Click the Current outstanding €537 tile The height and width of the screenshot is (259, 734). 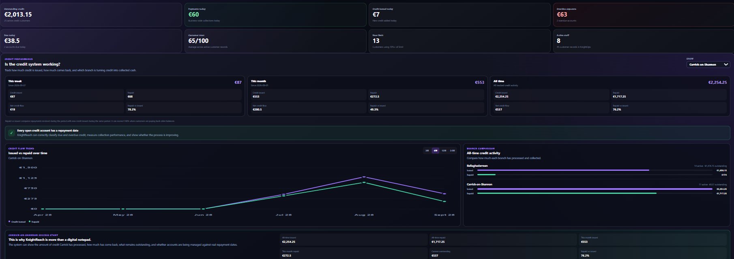coord(503,254)
